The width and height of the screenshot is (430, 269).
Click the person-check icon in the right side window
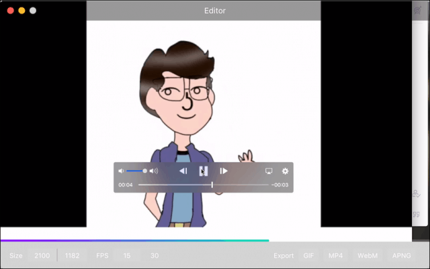tap(417, 194)
